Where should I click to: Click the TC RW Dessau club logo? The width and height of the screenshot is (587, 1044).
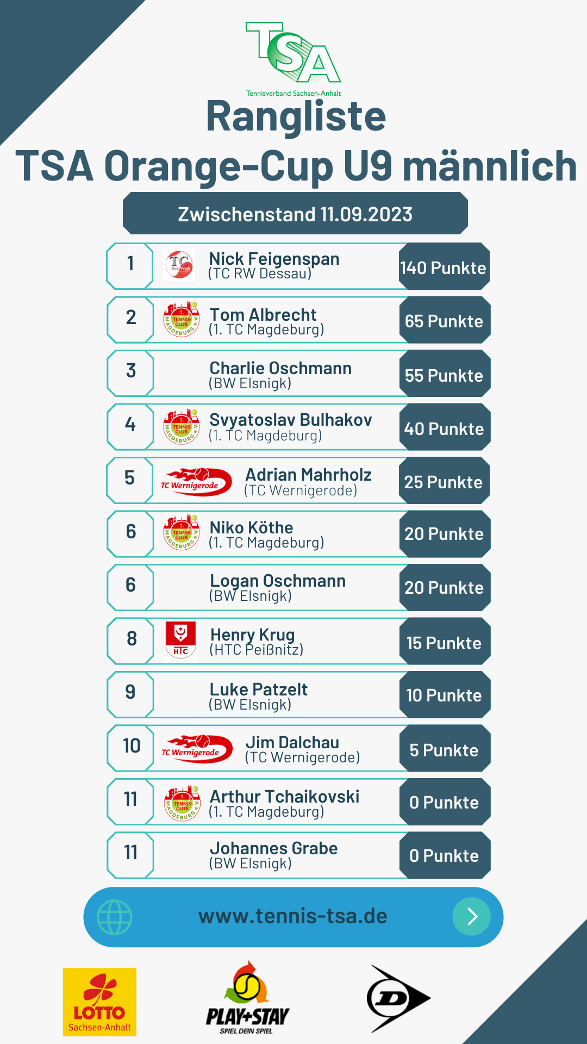click(179, 265)
